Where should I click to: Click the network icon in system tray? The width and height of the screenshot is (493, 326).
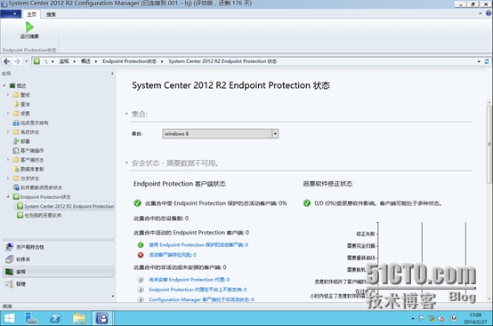(x=432, y=319)
